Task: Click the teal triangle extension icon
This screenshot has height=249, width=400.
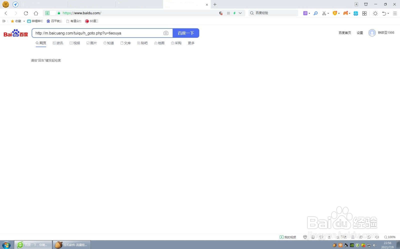Action: coord(356,13)
